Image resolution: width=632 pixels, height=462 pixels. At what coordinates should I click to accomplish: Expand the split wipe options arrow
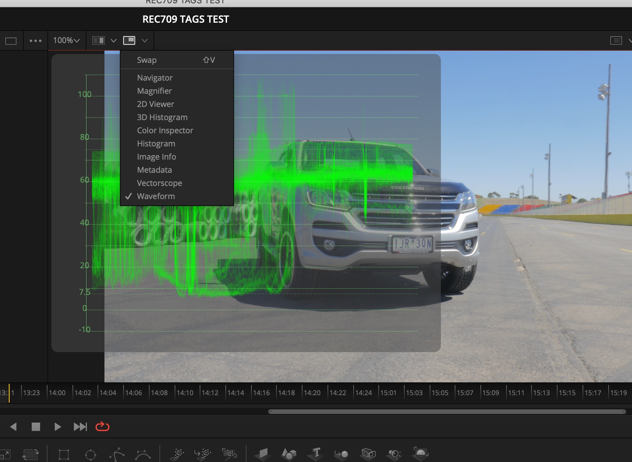click(x=114, y=41)
